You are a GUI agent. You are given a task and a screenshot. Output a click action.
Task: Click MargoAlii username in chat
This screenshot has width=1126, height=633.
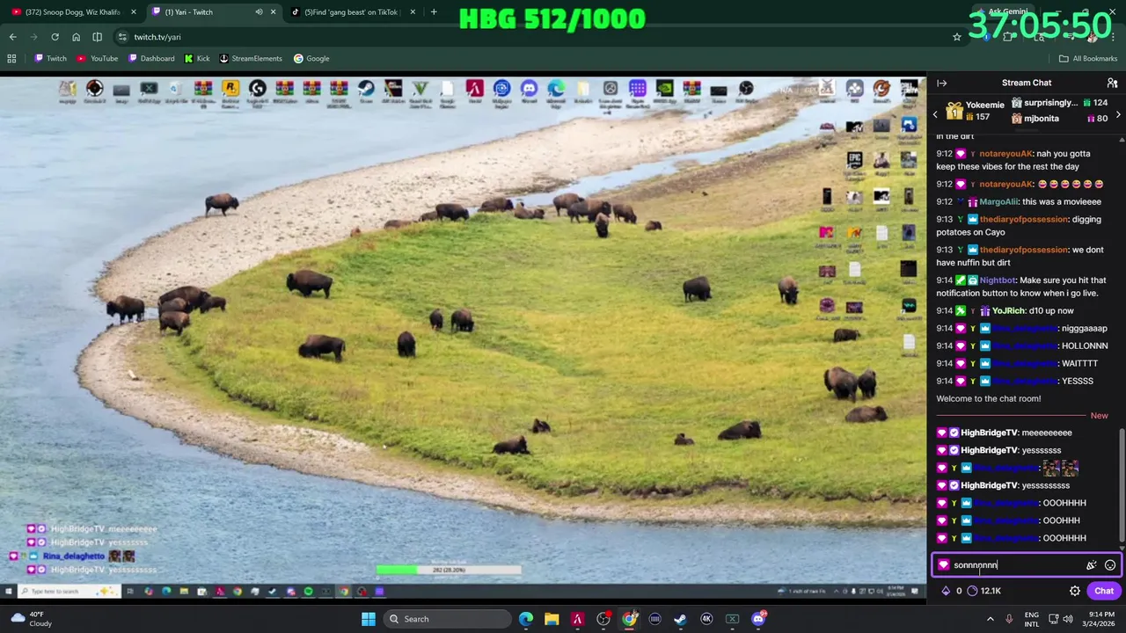pos(998,201)
